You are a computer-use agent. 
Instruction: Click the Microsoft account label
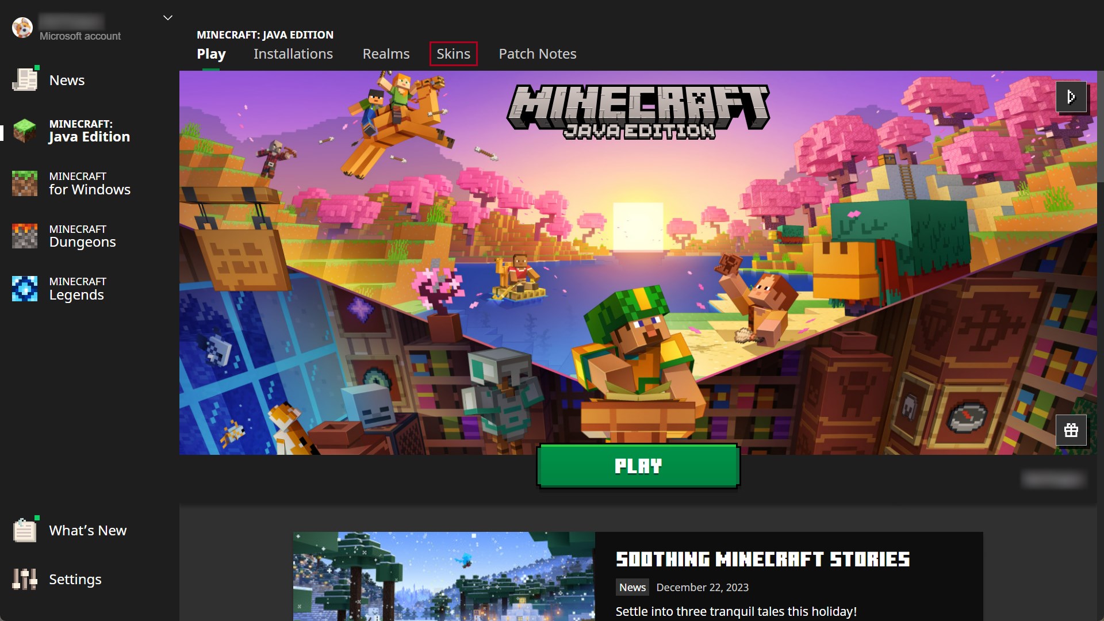[80, 36]
